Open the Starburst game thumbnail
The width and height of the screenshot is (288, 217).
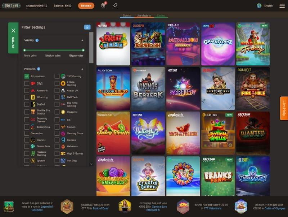(x=183, y=88)
